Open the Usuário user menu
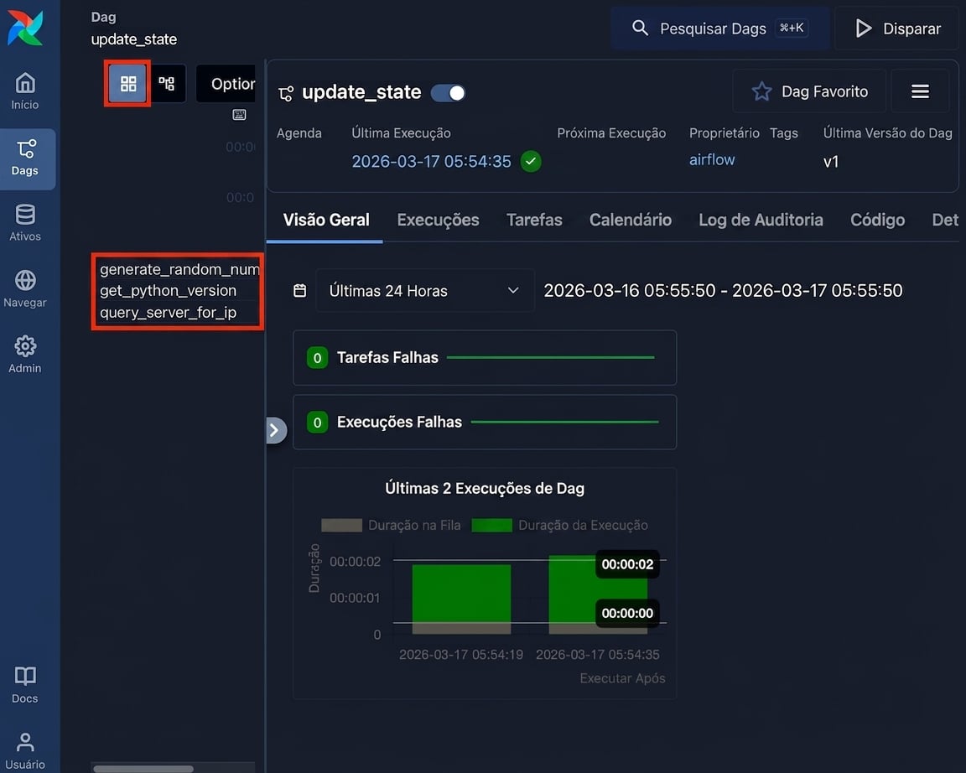This screenshot has height=773, width=966. click(25, 751)
